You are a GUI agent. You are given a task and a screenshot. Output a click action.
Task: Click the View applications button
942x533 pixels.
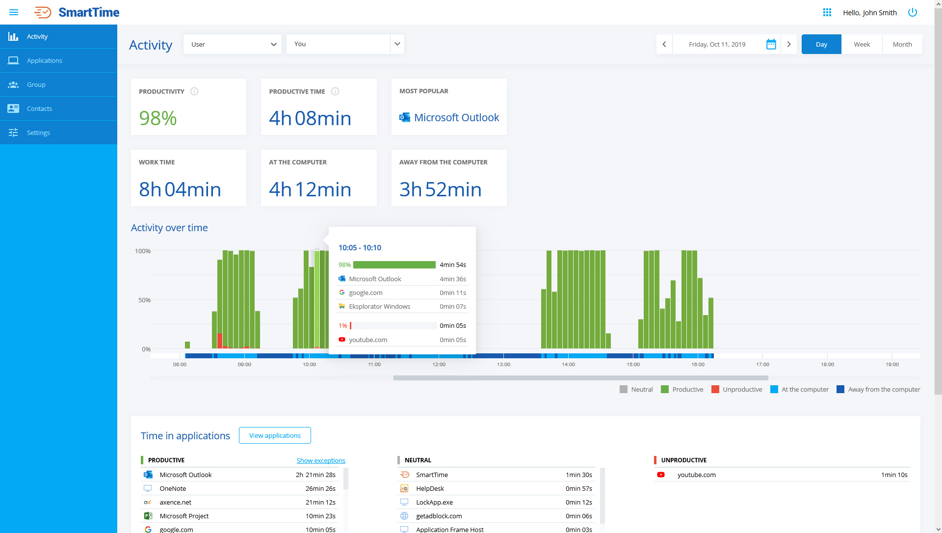pos(275,435)
